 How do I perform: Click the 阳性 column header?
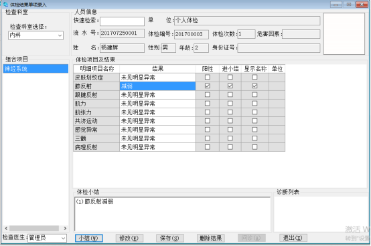point(208,69)
